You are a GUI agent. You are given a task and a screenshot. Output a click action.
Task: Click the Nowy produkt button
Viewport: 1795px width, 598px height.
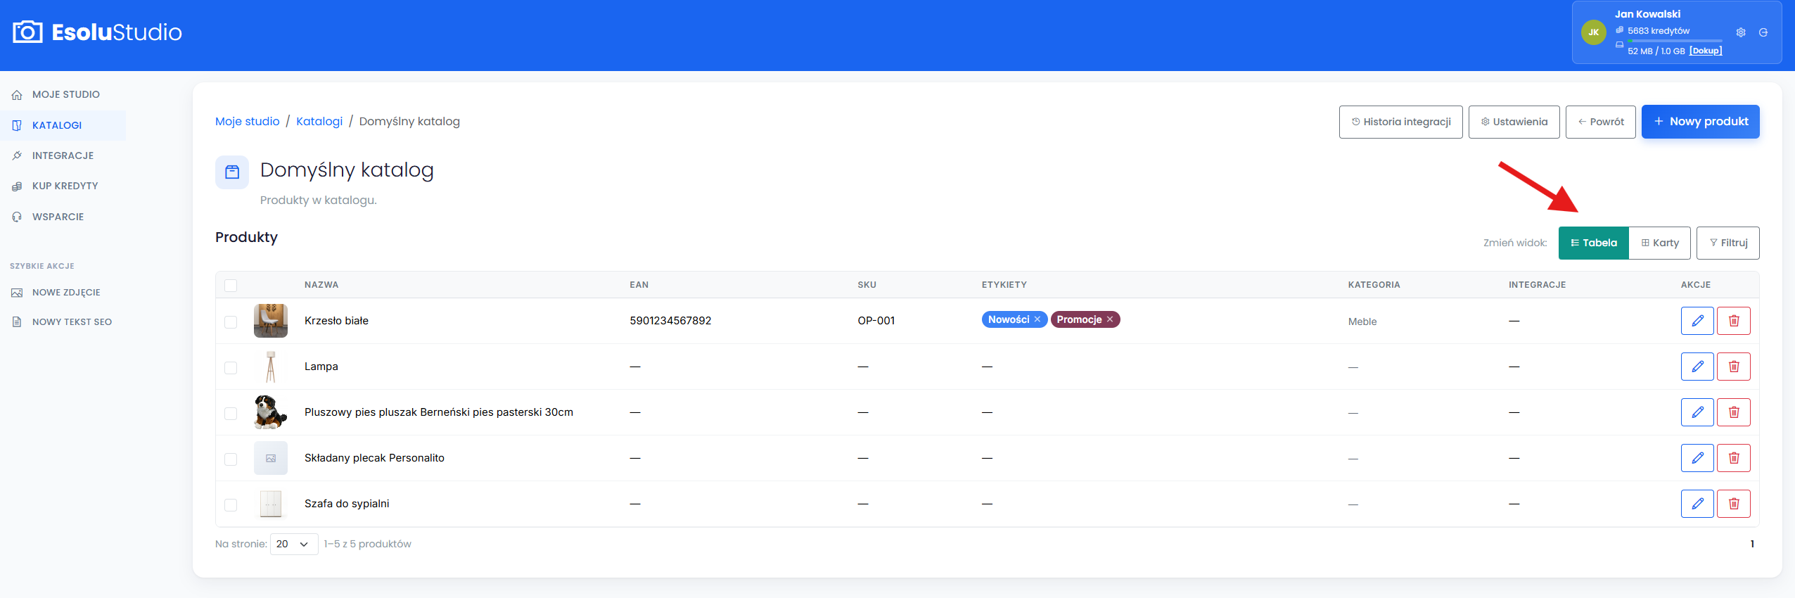click(x=1701, y=122)
